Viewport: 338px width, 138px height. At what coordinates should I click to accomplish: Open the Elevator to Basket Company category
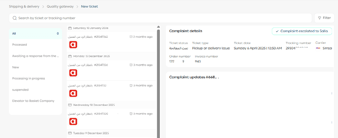coord(33,101)
